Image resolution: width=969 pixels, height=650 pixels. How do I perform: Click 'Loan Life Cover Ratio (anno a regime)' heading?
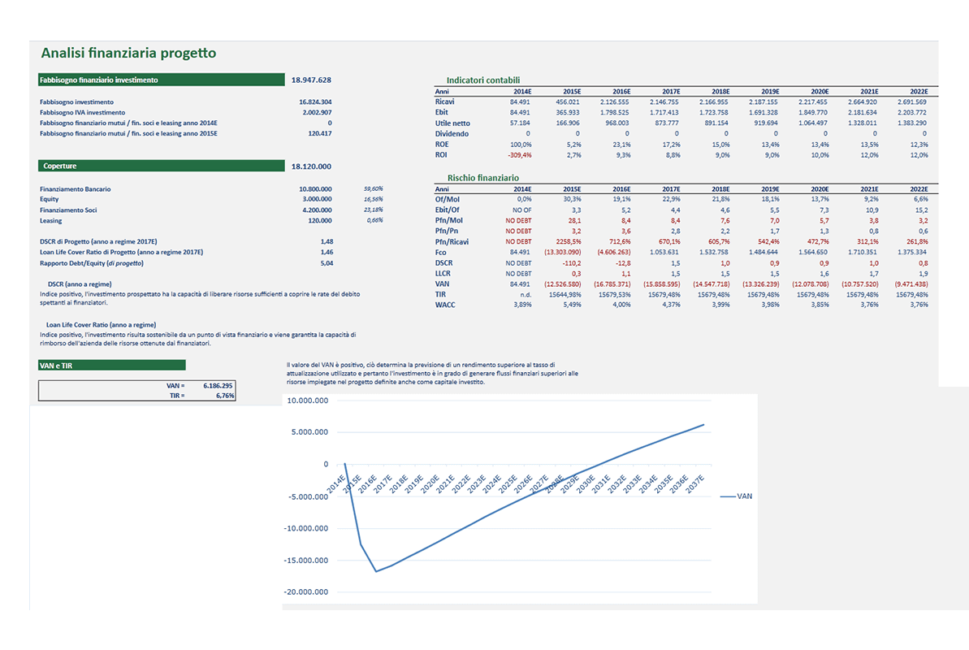click(x=101, y=325)
